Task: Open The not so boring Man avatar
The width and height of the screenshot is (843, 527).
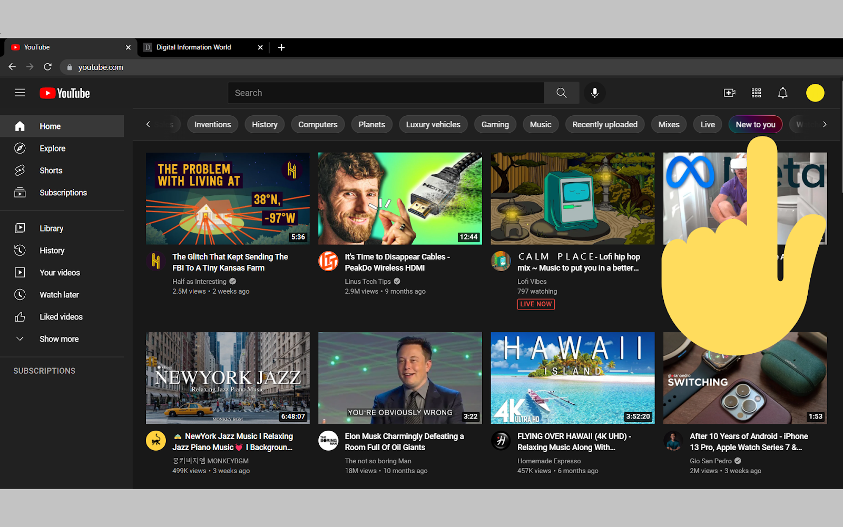Action: [328, 441]
